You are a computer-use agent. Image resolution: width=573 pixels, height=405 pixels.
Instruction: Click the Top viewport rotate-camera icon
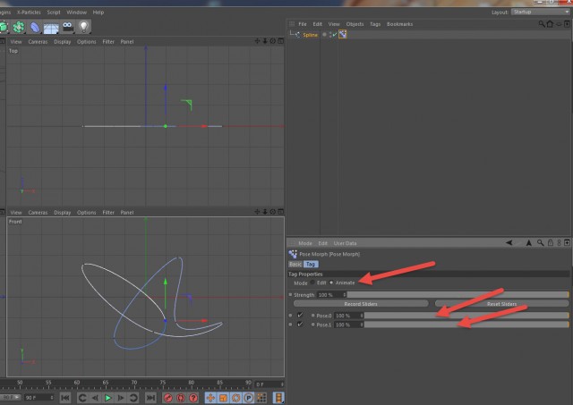272,41
